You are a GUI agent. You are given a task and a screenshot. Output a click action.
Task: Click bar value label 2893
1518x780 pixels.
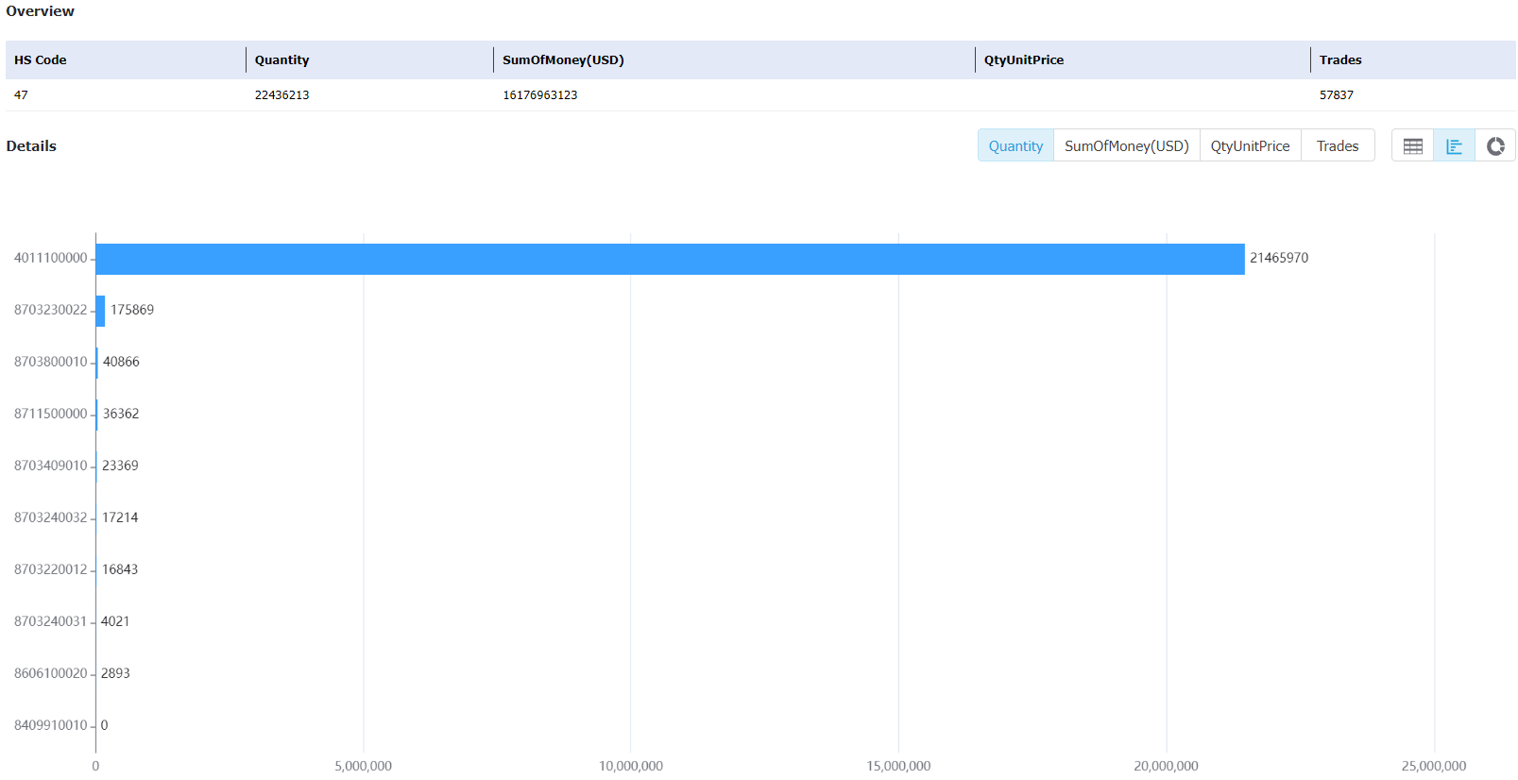115,673
